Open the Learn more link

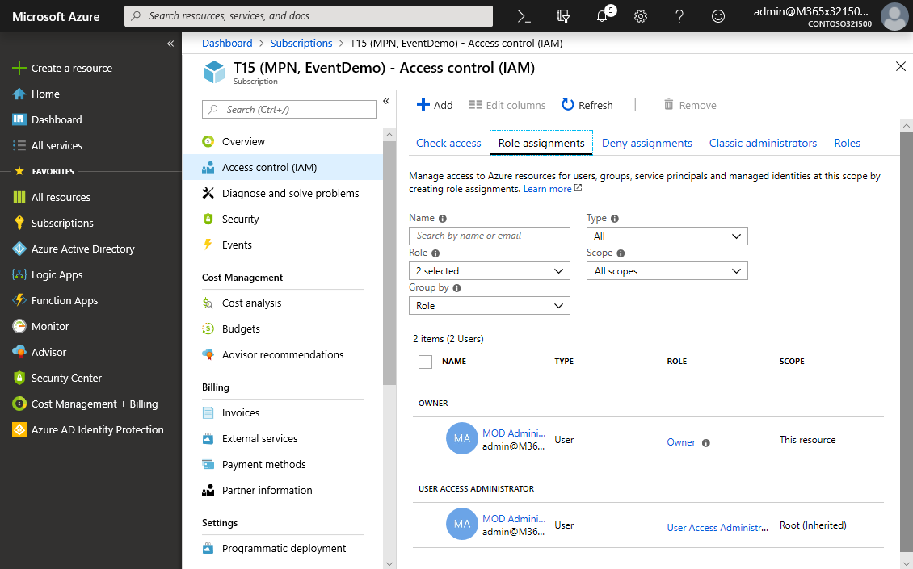click(548, 189)
